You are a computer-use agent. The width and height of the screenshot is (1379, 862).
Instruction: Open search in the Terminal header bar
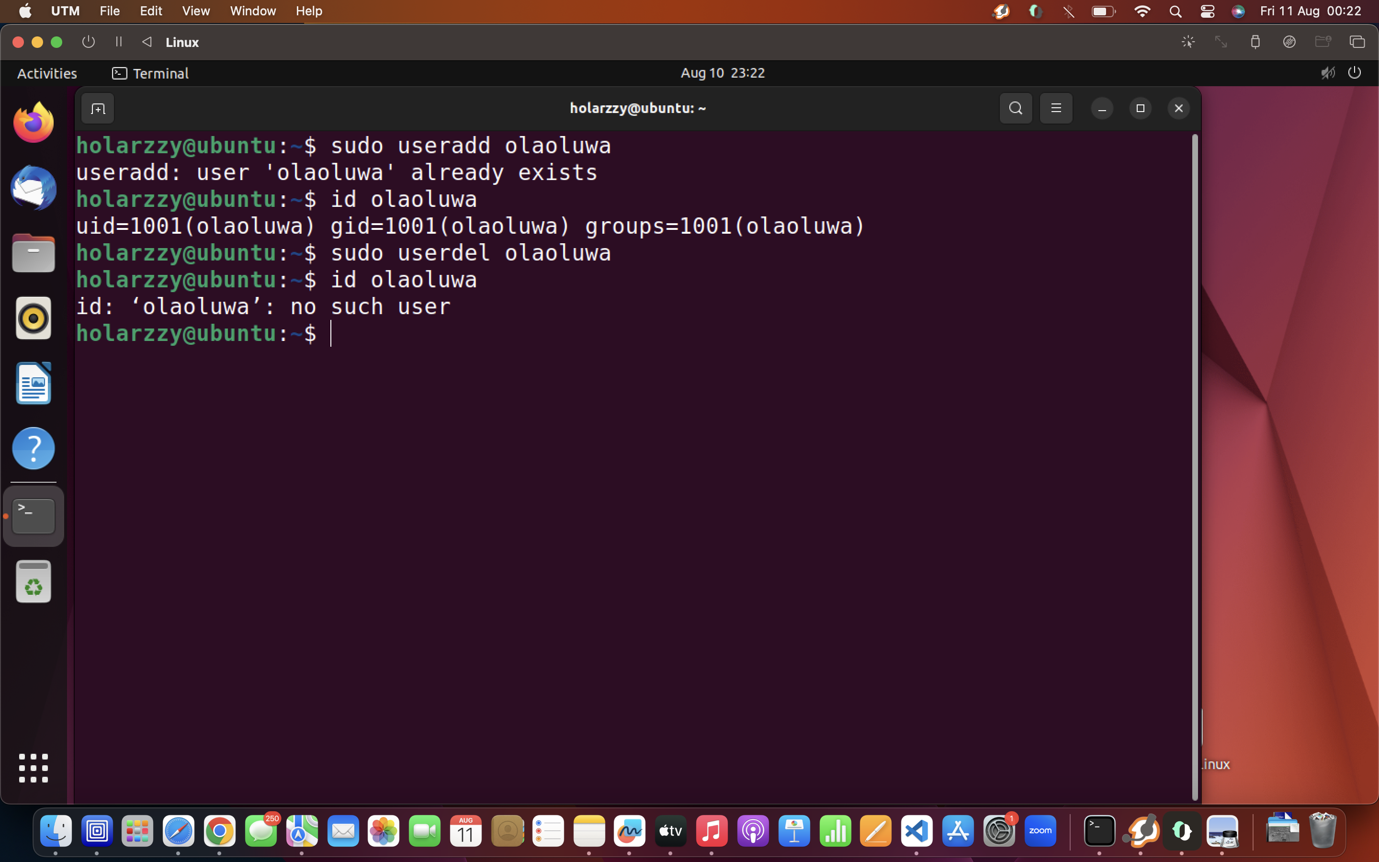click(1016, 108)
